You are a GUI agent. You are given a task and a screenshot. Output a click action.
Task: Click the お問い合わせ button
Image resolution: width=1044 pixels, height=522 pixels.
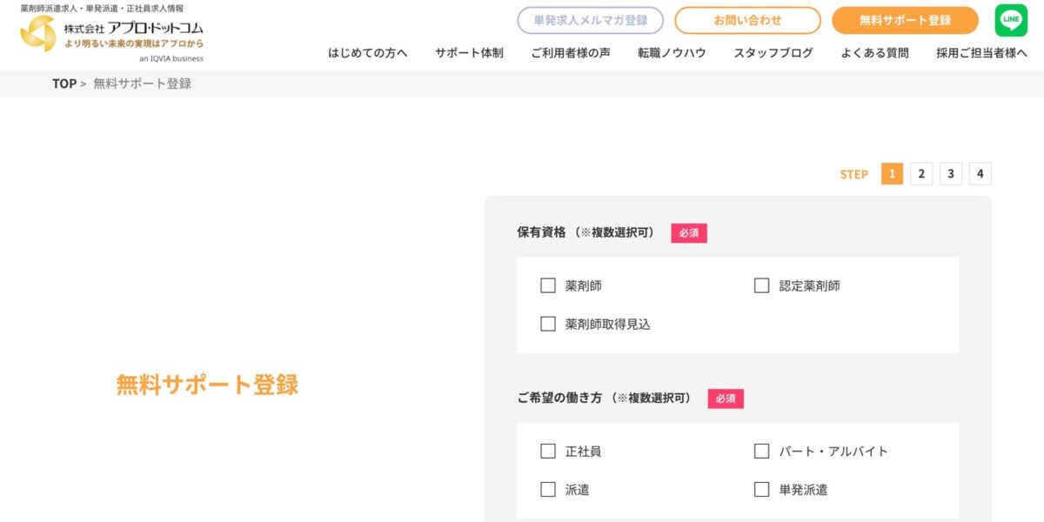point(747,20)
